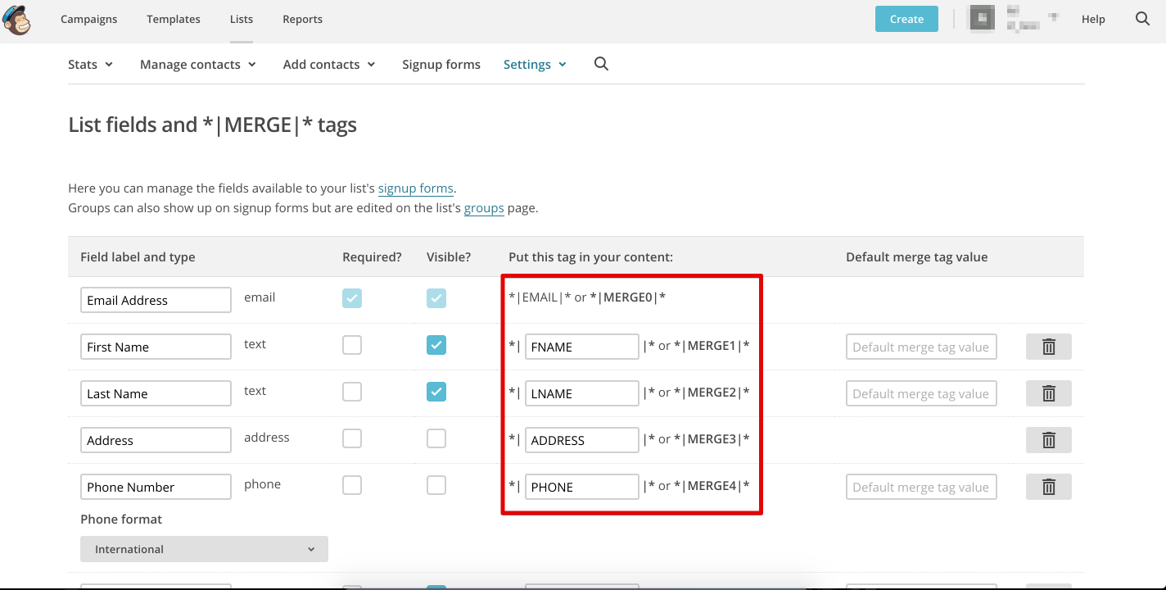The width and height of the screenshot is (1166, 590).
Task: Open the Help menu
Action: [1093, 19]
